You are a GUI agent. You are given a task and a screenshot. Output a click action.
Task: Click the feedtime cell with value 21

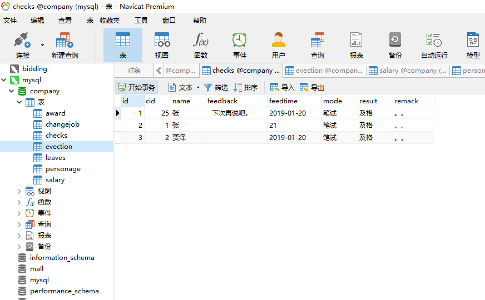click(294, 126)
